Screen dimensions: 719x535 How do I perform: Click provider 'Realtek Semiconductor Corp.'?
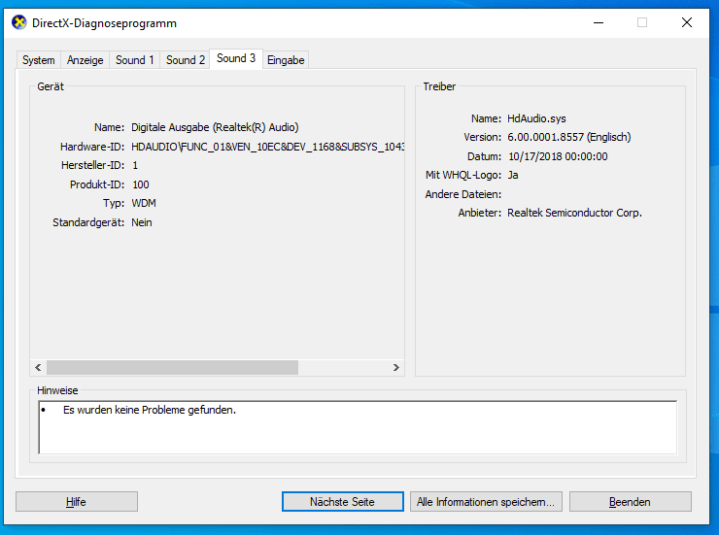[x=574, y=213]
